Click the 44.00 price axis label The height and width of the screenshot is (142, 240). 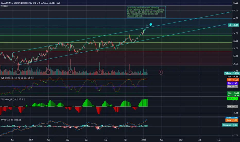click(236, 18)
